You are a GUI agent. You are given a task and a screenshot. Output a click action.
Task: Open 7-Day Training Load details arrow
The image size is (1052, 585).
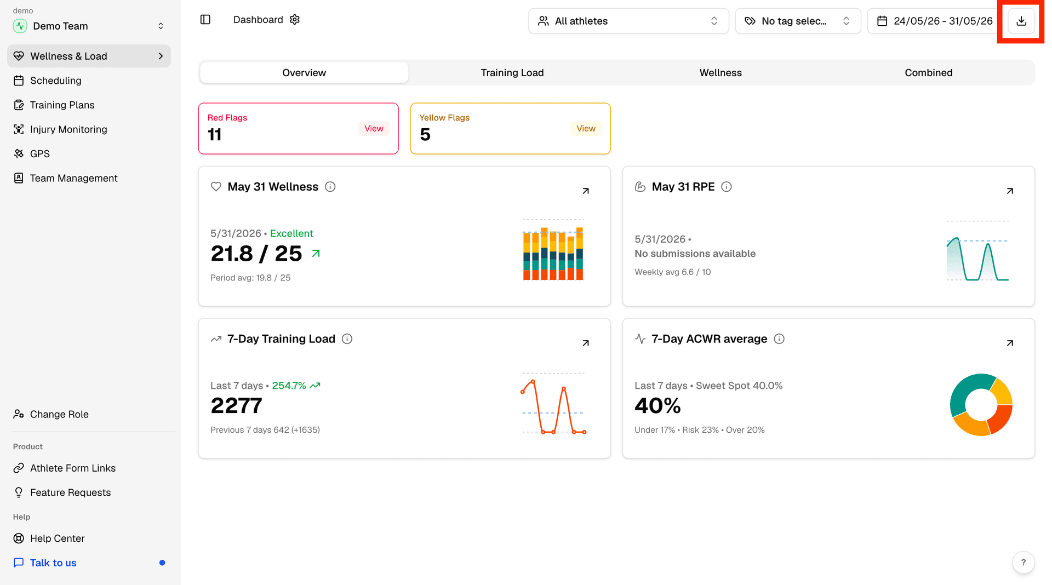(x=586, y=343)
